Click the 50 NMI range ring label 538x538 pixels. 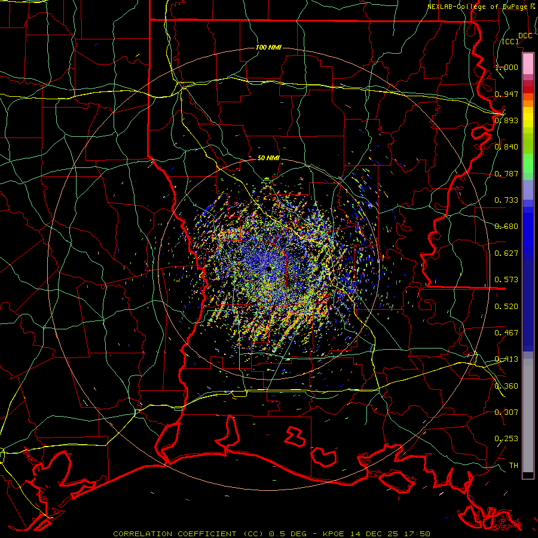(x=268, y=158)
